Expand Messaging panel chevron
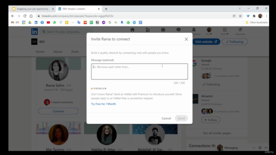Viewport: 276px width, 155px height. [x=266, y=148]
